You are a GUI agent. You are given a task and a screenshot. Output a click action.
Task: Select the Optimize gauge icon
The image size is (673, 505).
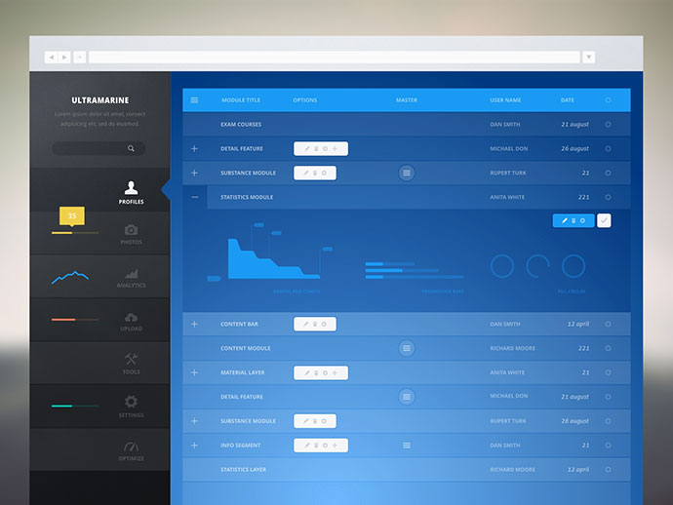coord(131,447)
